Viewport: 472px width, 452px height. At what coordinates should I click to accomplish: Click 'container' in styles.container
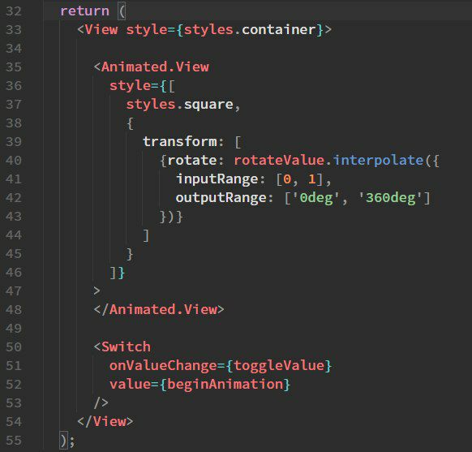tap(278, 30)
